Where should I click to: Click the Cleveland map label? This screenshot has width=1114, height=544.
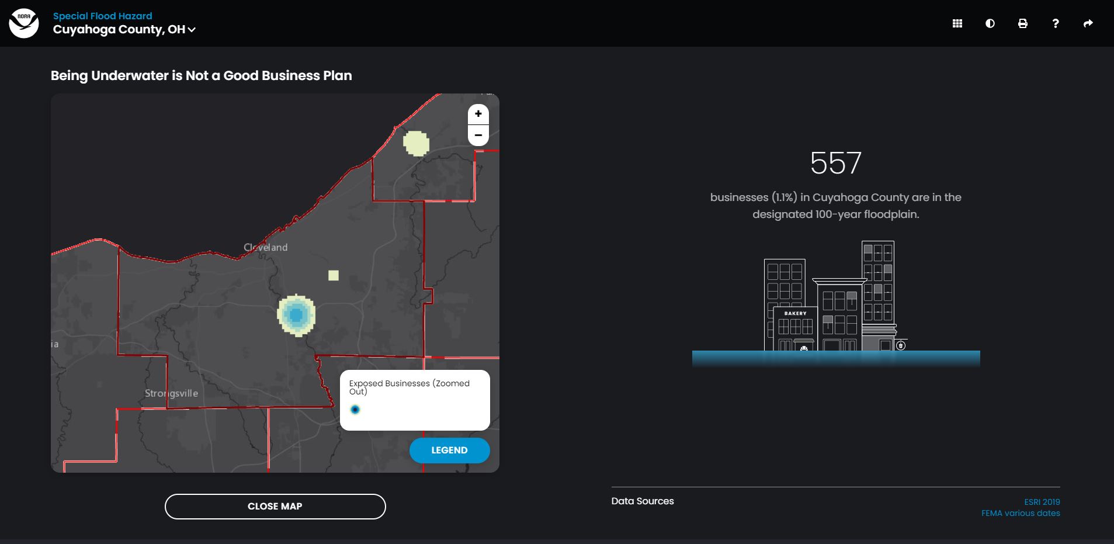click(x=266, y=247)
